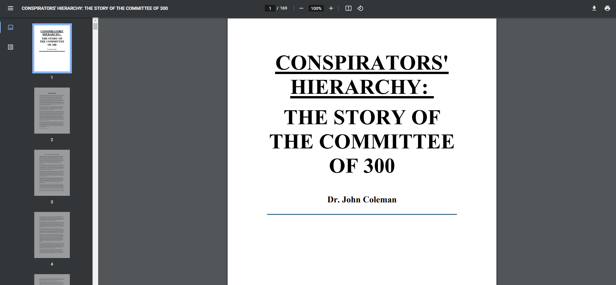
Task: Toggle the sidebar with the hamburger menu icon
Action: click(x=11, y=8)
